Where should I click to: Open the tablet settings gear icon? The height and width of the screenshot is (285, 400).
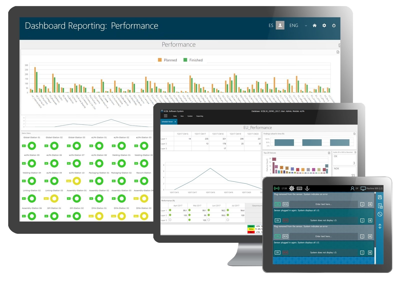291,188
